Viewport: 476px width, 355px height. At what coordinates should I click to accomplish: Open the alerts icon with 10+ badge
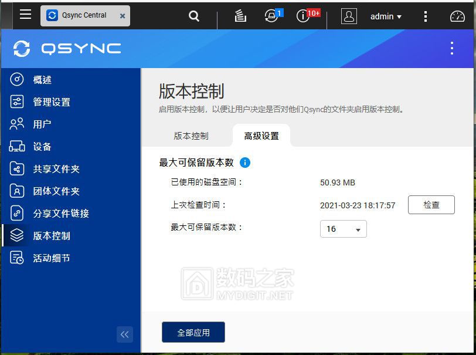304,16
